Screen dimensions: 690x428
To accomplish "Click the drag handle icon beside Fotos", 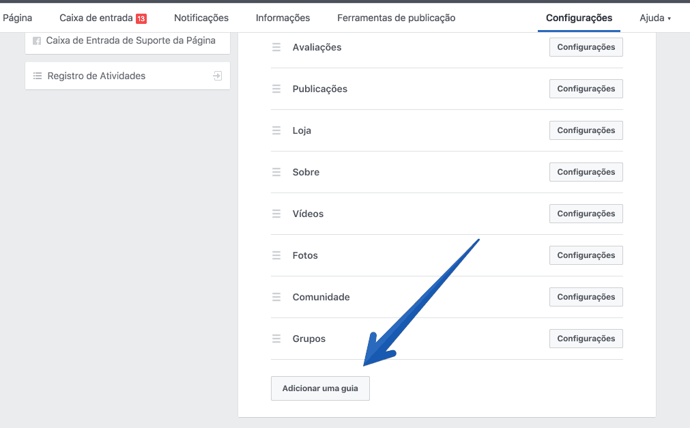I will tap(276, 255).
